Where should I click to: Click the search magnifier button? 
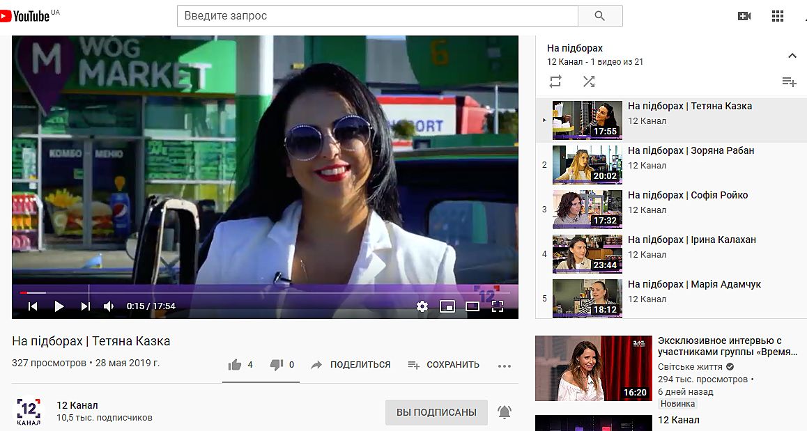(599, 16)
